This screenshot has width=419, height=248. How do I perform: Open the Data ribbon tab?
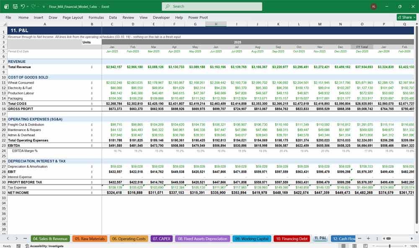[113, 17]
